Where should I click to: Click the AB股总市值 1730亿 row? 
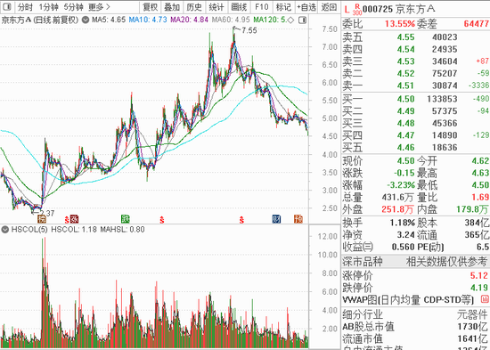click(x=416, y=327)
